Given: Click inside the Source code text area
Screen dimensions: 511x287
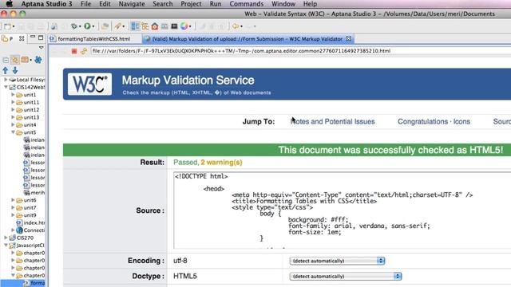Looking at the screenshot, I should point(343,210).
